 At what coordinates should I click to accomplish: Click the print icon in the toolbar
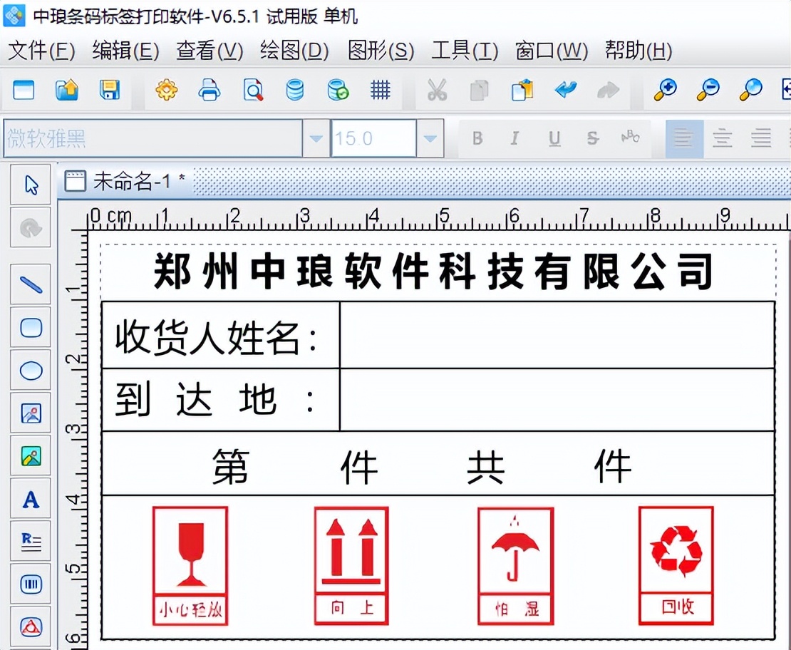209,91
